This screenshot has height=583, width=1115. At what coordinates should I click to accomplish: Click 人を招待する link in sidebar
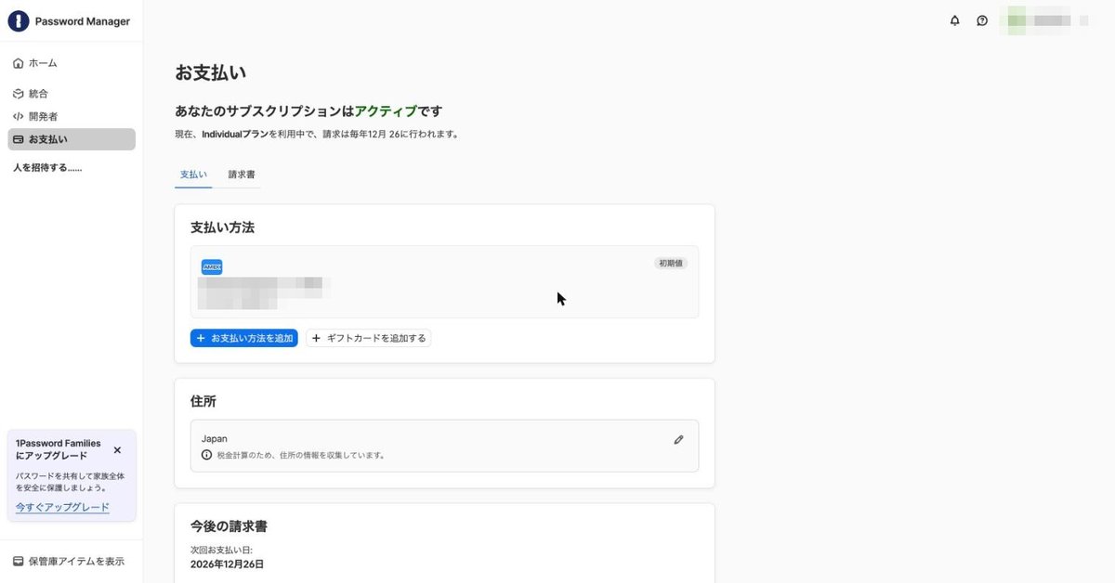47,168
